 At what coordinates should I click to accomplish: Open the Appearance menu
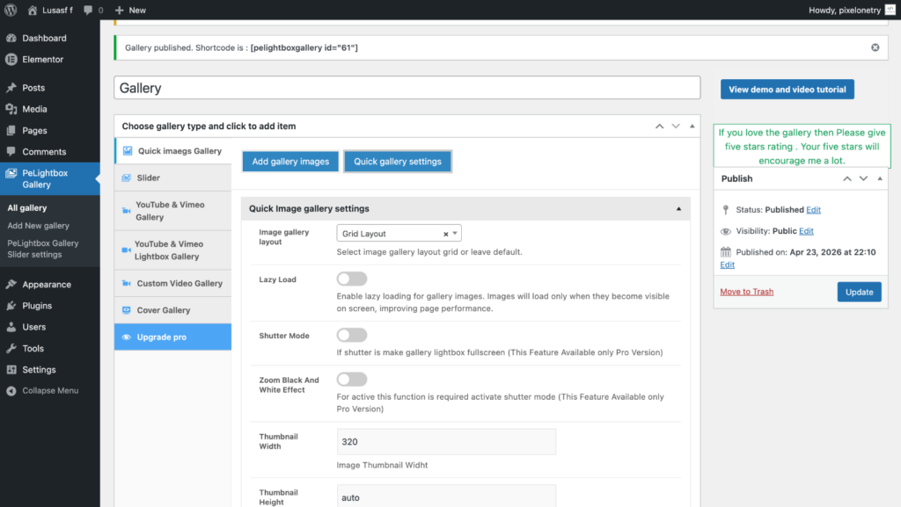coord(46,285)
